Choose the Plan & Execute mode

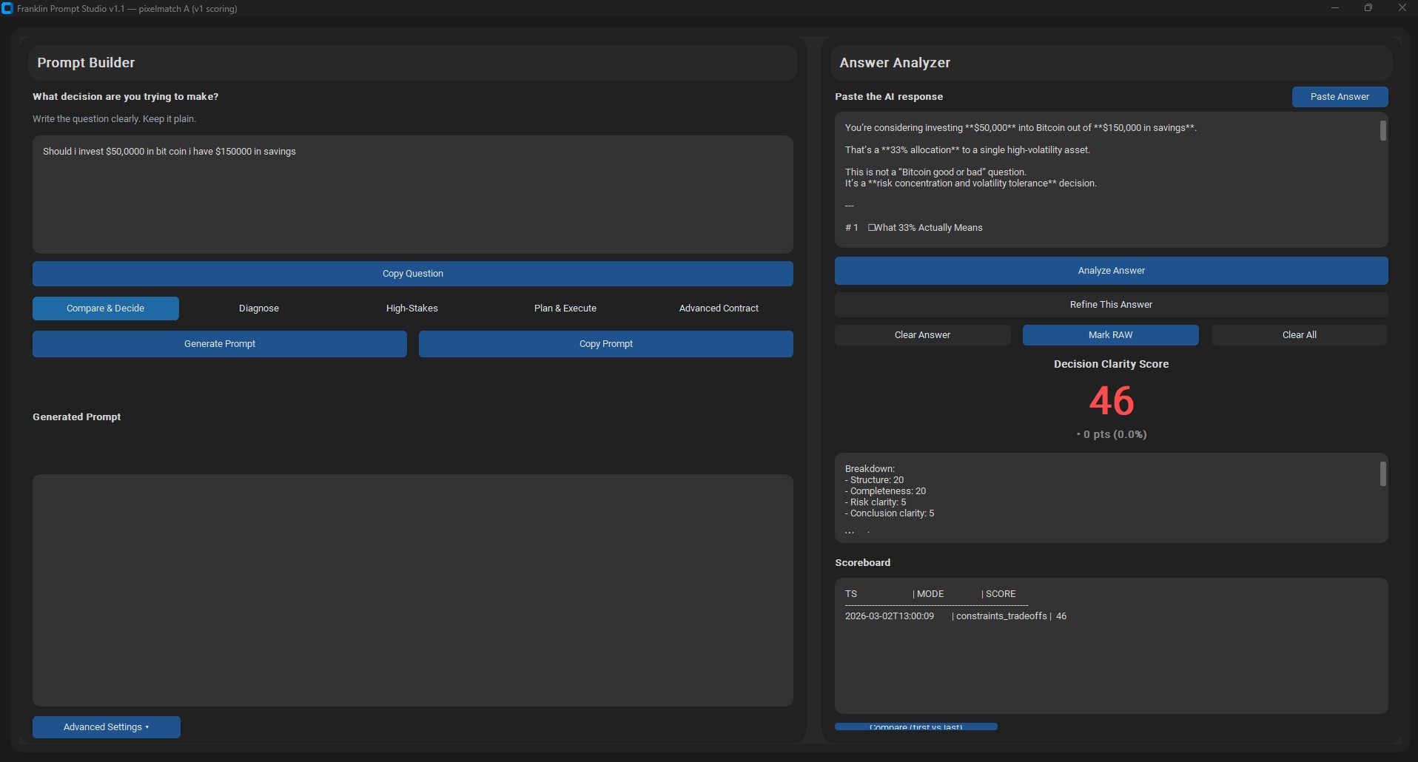click(x=565, y=308)
